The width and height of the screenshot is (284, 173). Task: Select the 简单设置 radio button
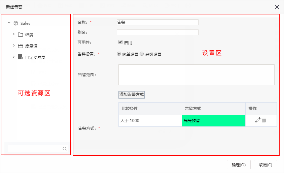pyautogui.click(x=119, y=54)
